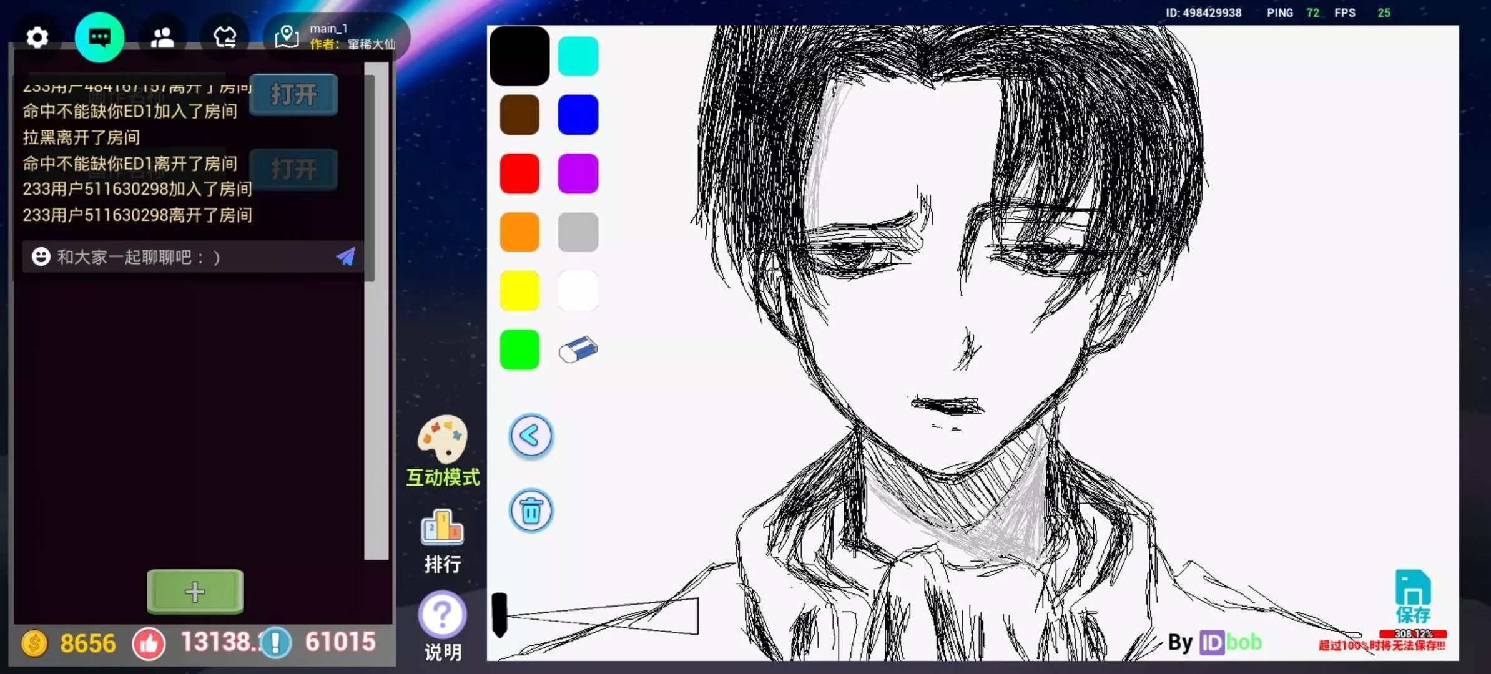Open the emoji smiley picker
The width and height of the screenshot is (1491, 674).
point(41,256)
